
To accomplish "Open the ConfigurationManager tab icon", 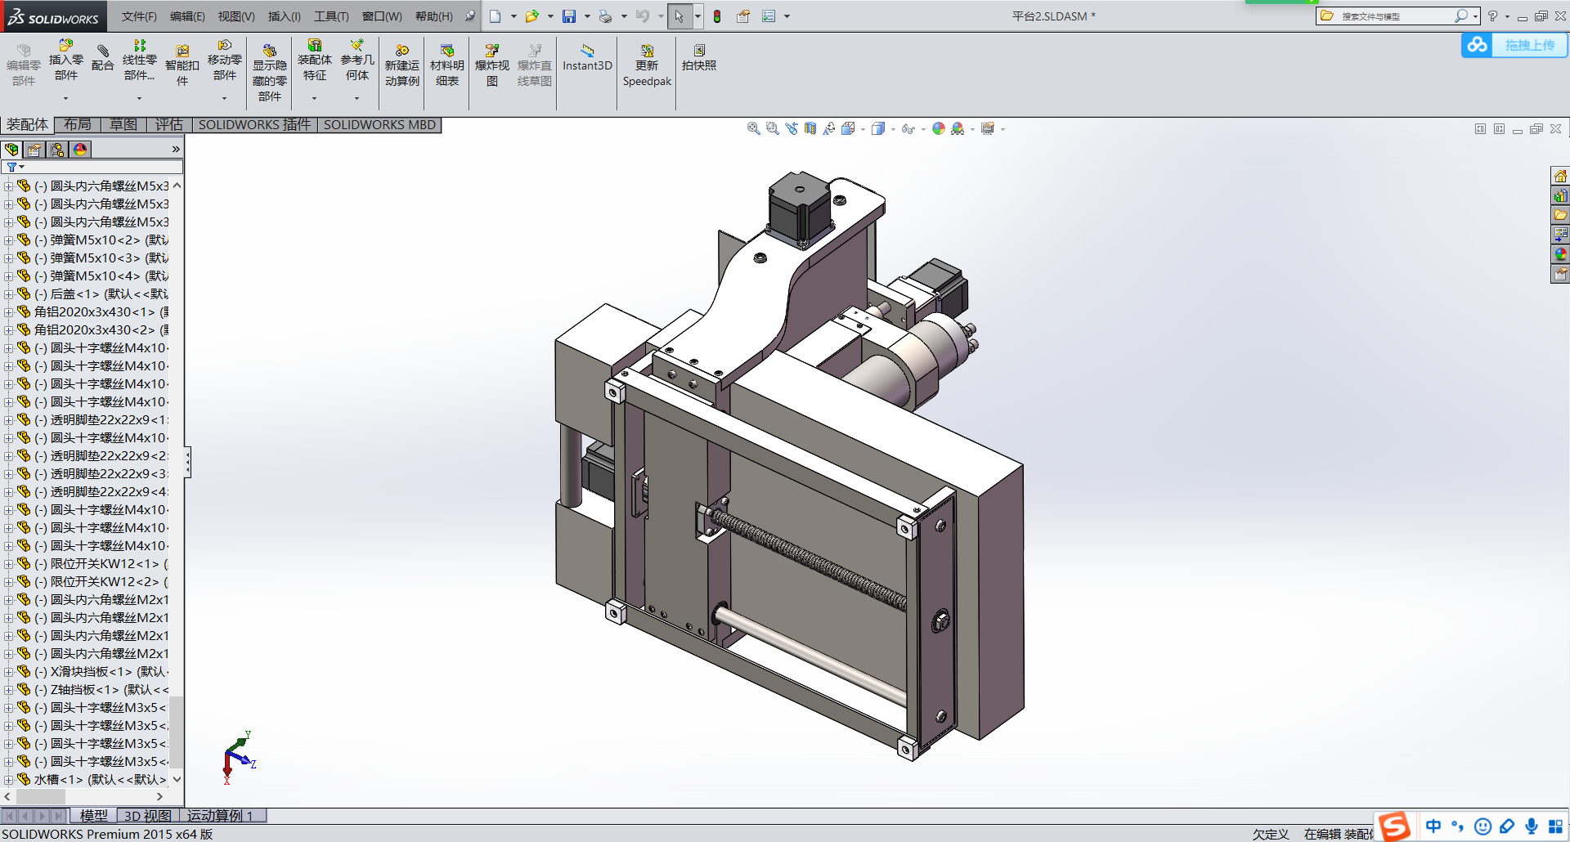I will [x=57, y=150].
